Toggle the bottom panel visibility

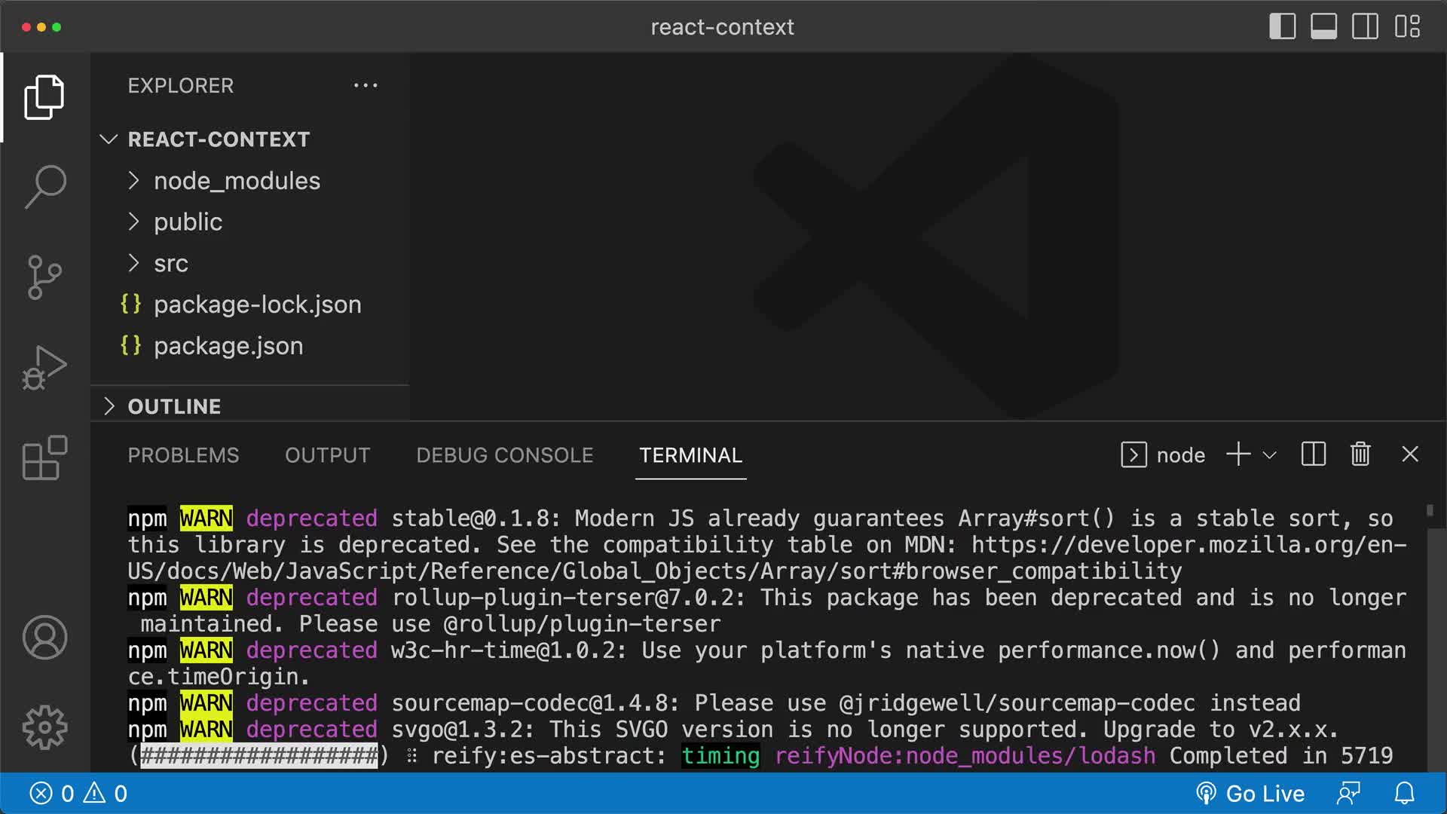1323,26
